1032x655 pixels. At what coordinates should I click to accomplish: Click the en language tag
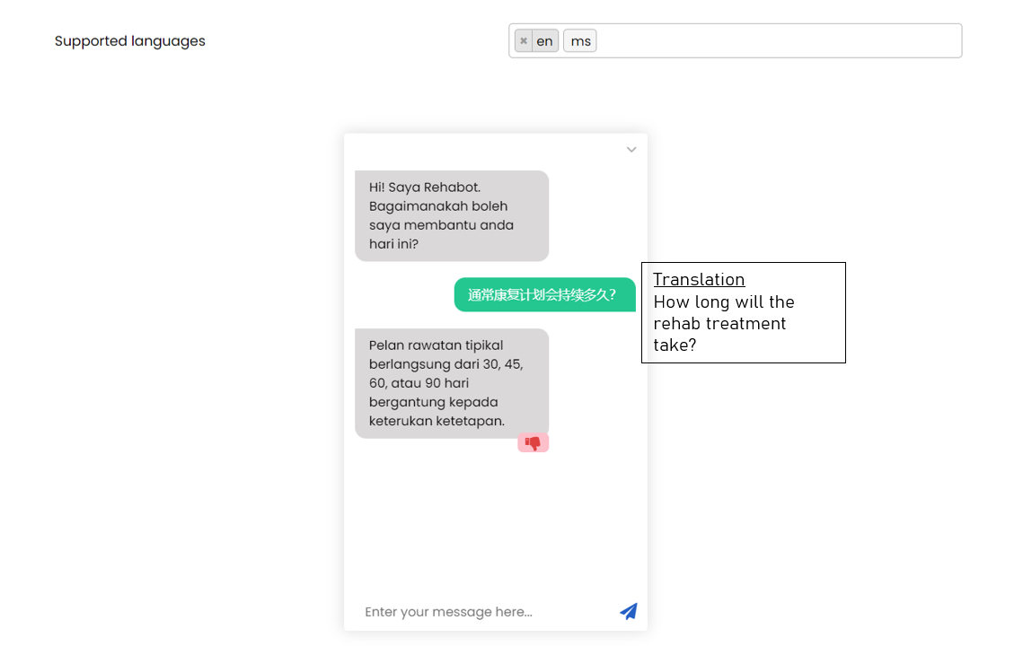click(x=543, y=40)
